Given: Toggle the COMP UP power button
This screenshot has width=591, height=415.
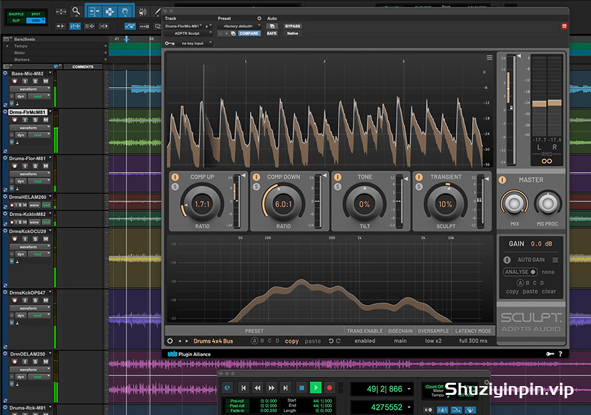Looking at the screenshot, I should pyautogui.click(x=175, y=177).
